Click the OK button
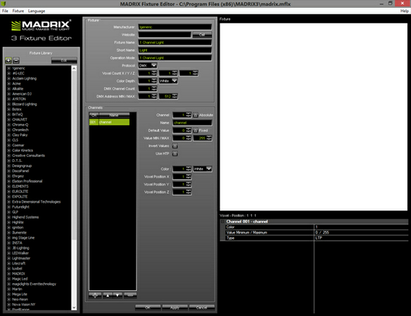Viewport: 411px width, 316px height. (148, 307)
